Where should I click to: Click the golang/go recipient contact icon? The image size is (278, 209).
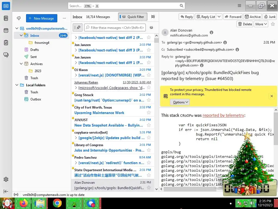(225, 42)
